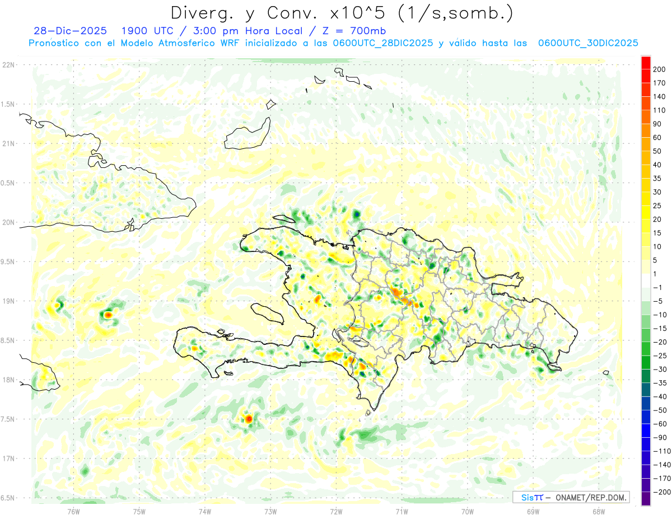
Task: Pick the dark purple swatch at colorbar bottom
Action: coord(646,499)
